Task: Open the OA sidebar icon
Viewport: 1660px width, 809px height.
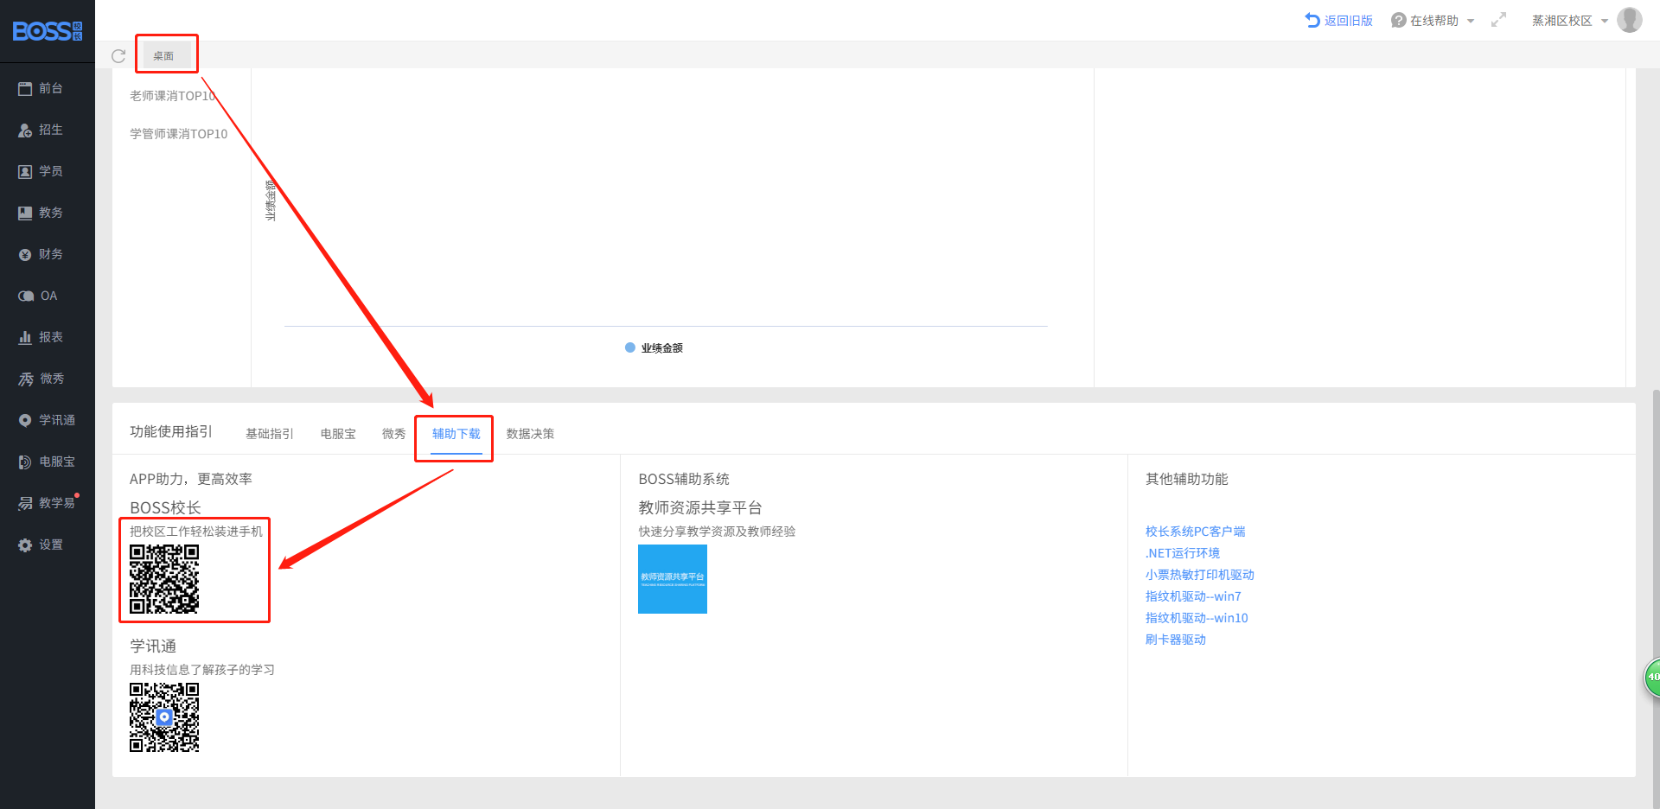Action: (x=26, y=296)
